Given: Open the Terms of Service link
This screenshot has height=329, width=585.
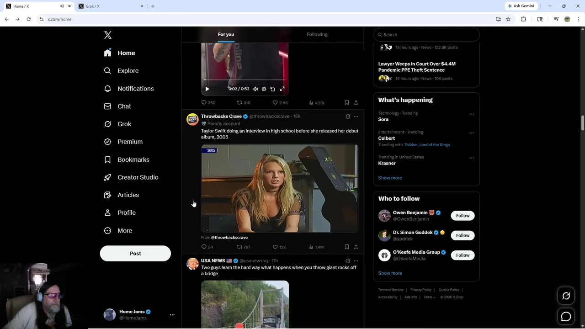Looking at the screenshot, I should (x=391, y=290).
